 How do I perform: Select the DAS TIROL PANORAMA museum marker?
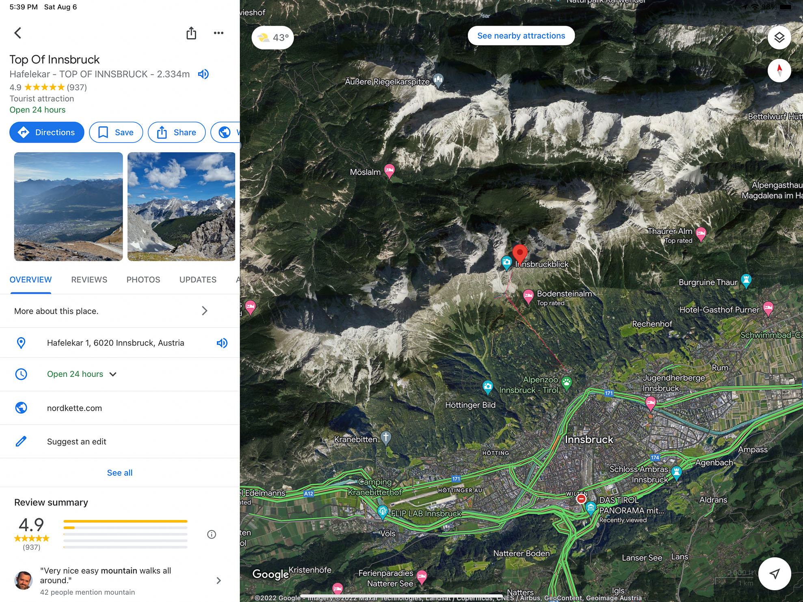pos(591,509)
